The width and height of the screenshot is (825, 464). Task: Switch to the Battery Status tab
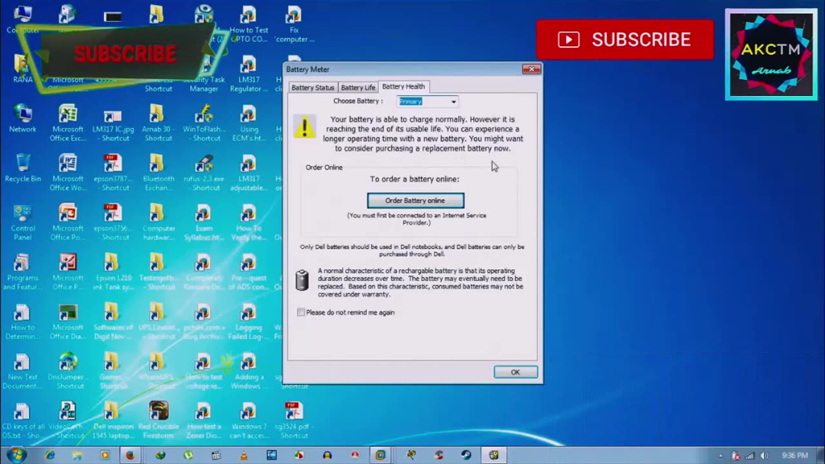(x=313, y=87)
